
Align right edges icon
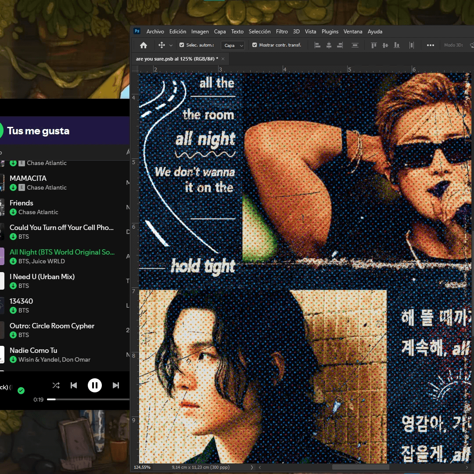340,45
